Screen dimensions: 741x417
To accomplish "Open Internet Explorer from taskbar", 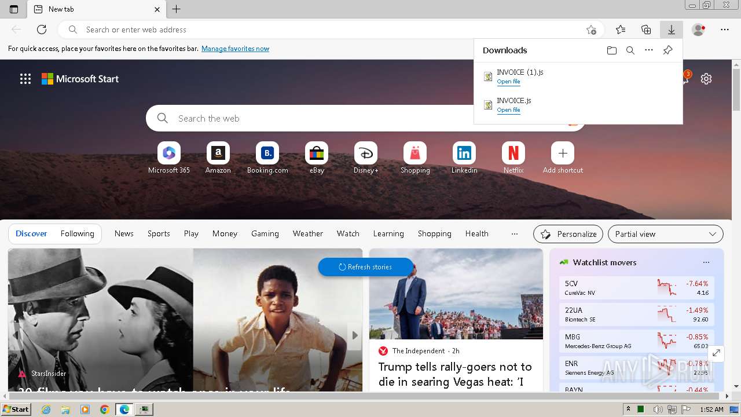I will [x=46, y=409].
